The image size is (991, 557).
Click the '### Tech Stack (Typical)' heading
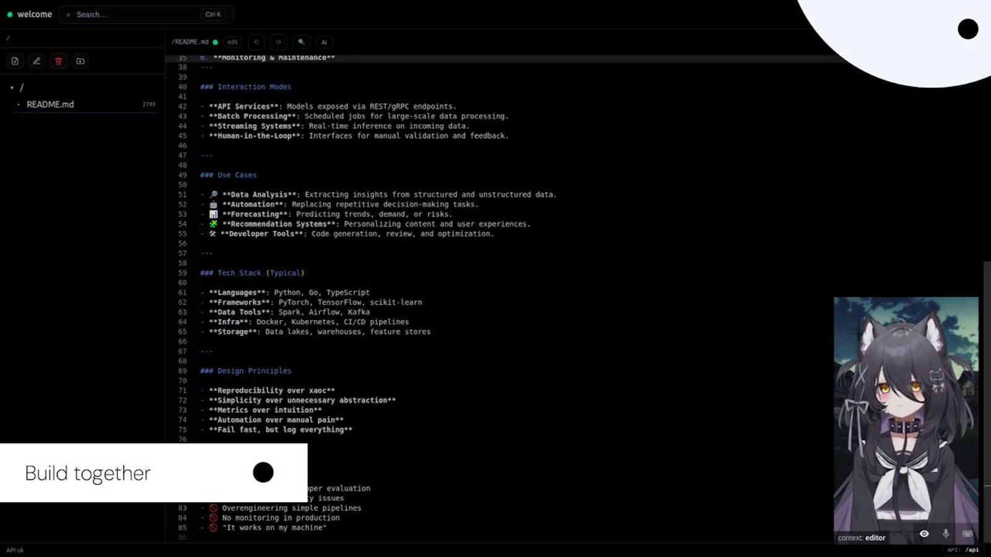pos(252,273)
